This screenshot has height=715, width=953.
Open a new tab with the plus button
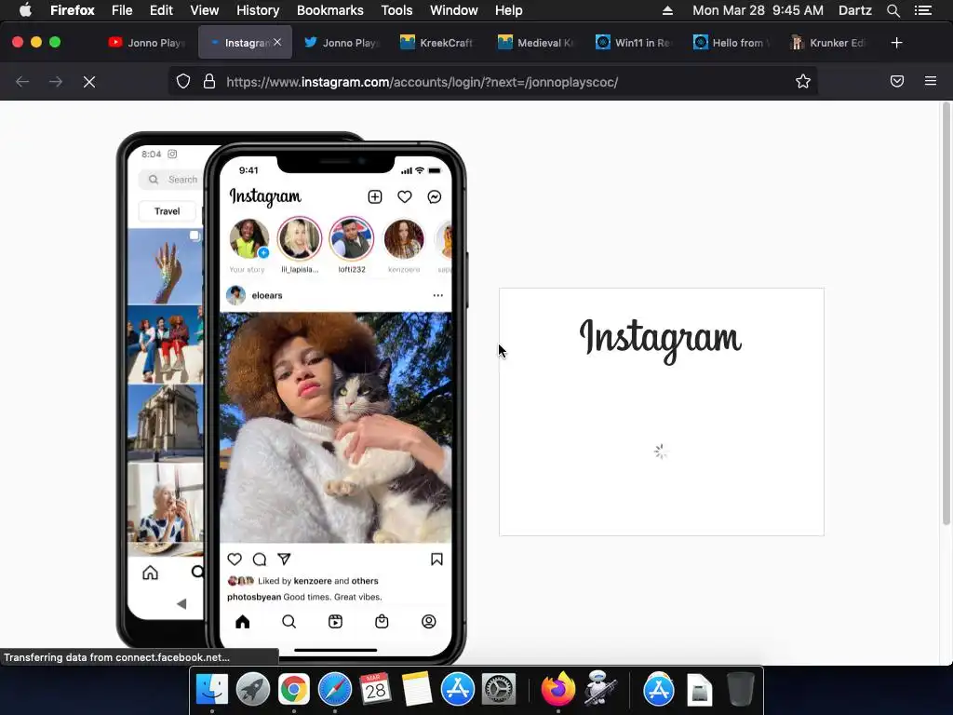tap(896, 43)
